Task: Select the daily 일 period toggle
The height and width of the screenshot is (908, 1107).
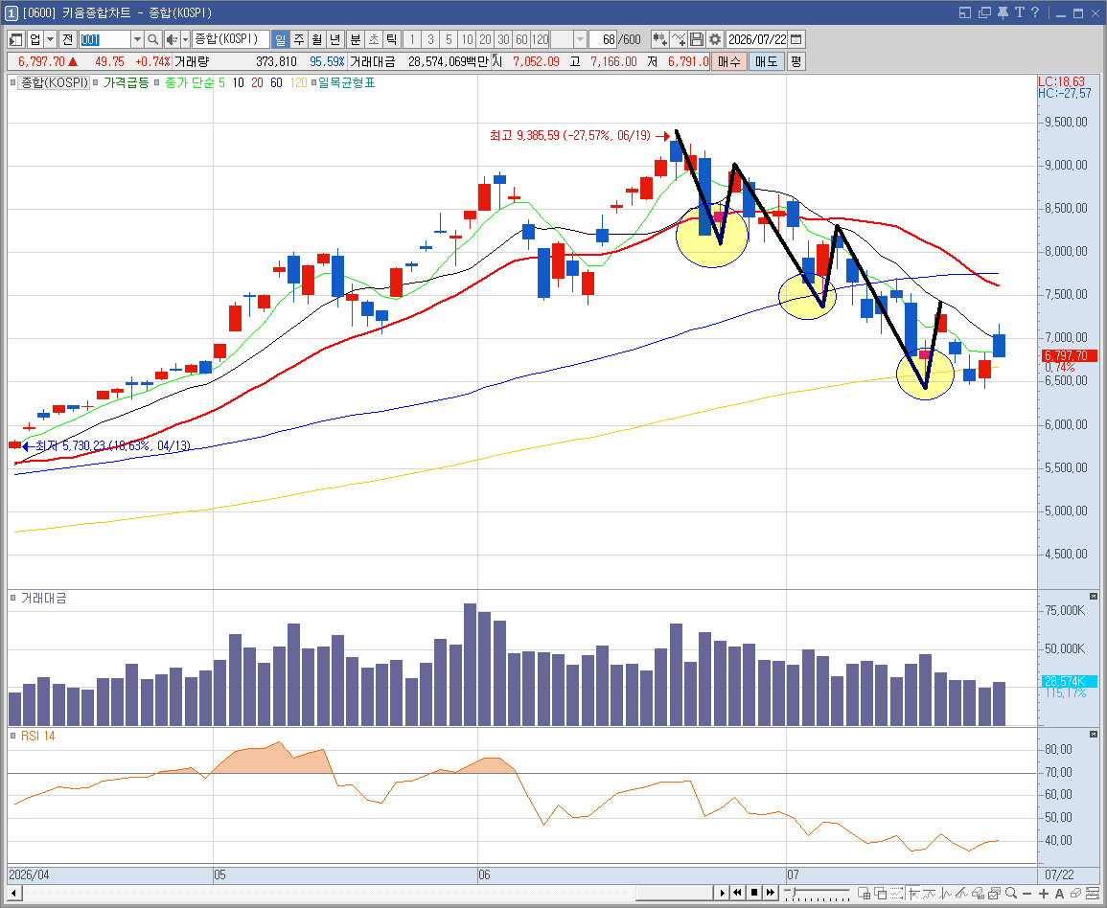Action: 280,39
